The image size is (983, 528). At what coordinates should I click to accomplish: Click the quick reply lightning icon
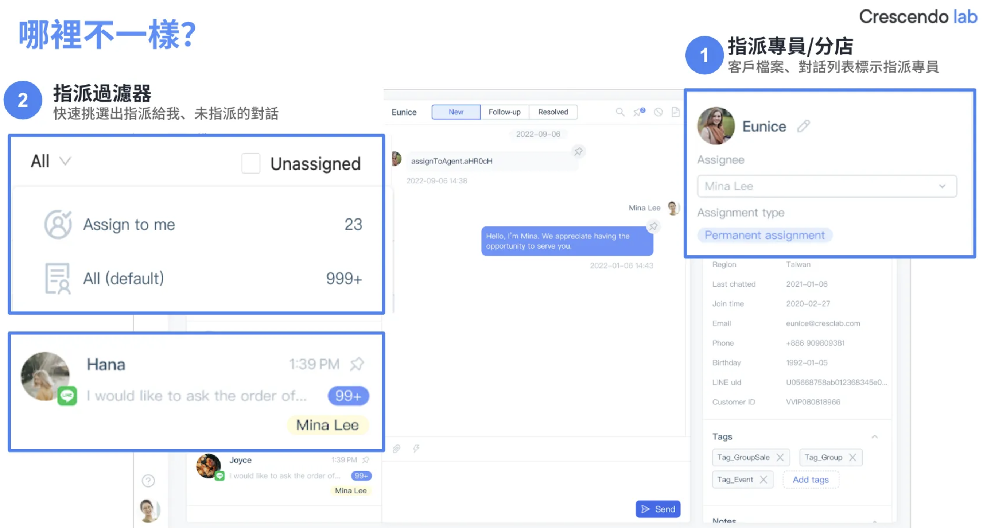click(x=416, y=448)
